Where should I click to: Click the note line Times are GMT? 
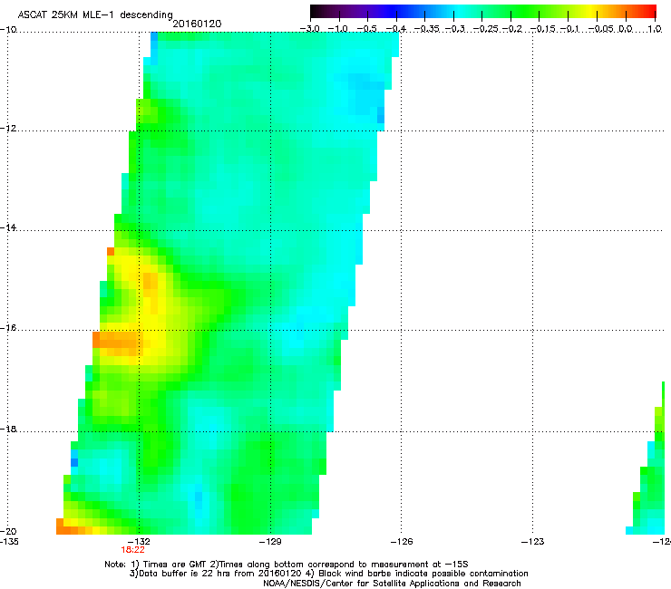coord(287,565)
